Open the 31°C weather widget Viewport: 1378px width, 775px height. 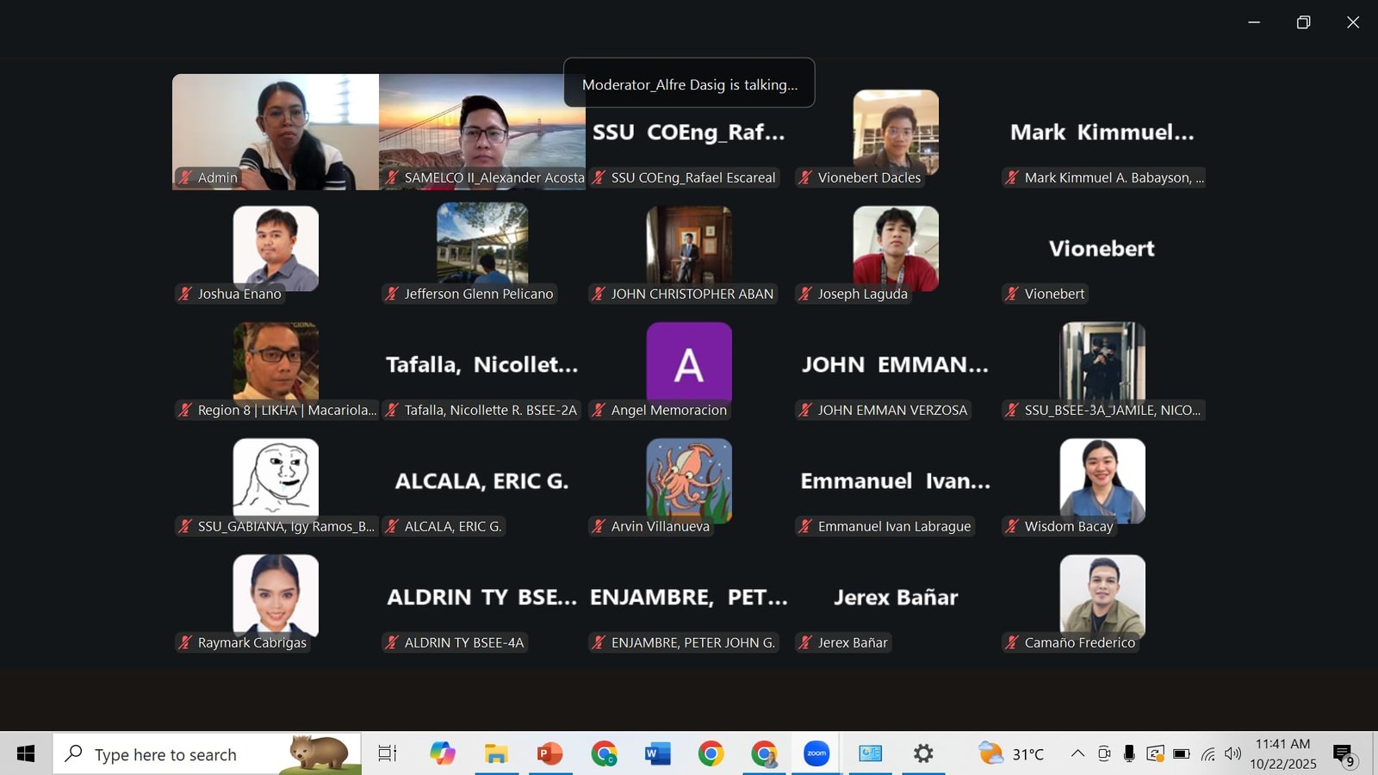click(x=1012, y=753)
